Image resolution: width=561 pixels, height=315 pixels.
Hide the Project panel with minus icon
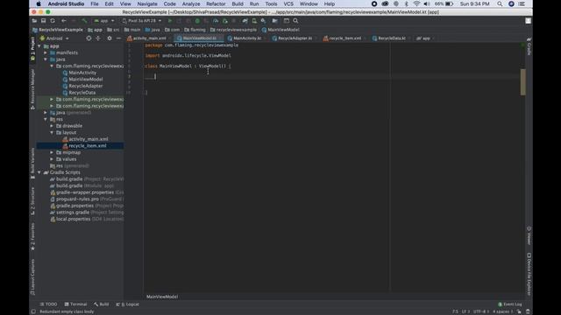(x=118, y=38)
